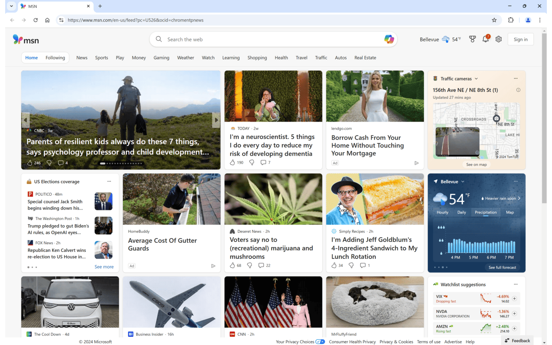This screenshot has width=552, height=345.
Task: Select the Hourly weather tab
Action: 442,212
